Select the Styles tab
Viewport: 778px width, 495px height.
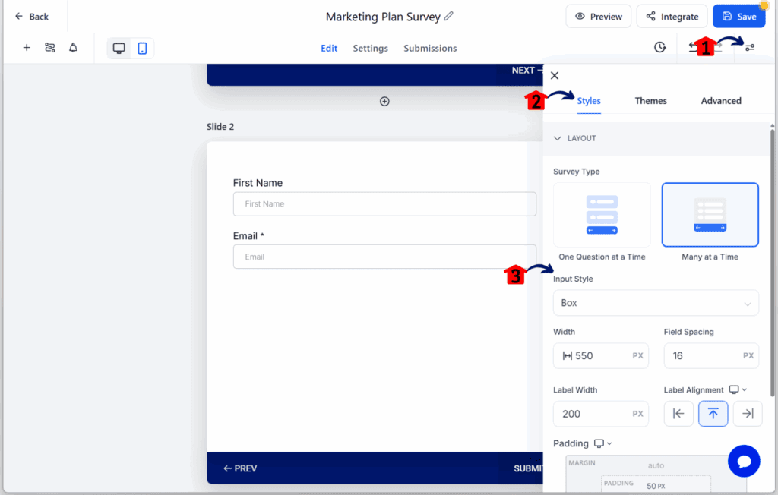coord(589,101)
